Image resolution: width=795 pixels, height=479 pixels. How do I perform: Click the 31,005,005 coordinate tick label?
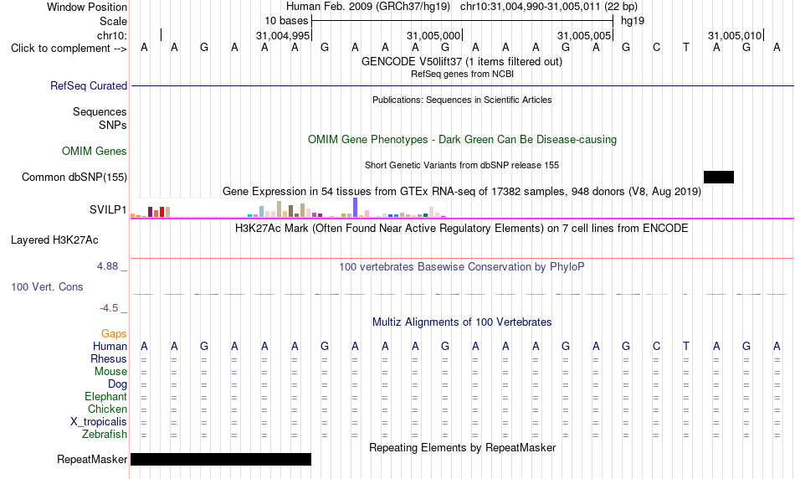[584, 35]
